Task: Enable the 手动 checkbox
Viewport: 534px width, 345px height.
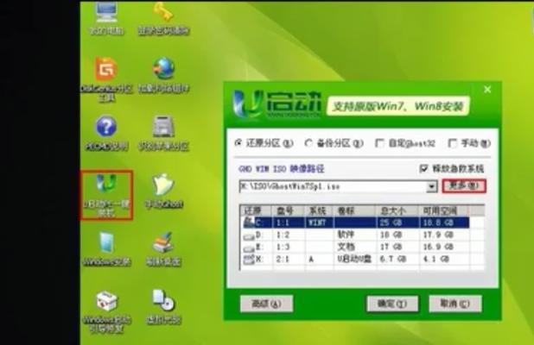Action: tap(452, 143)
